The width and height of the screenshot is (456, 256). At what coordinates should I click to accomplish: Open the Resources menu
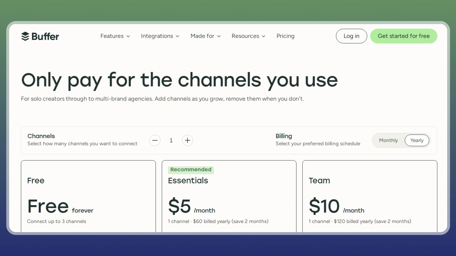(248, 36)
